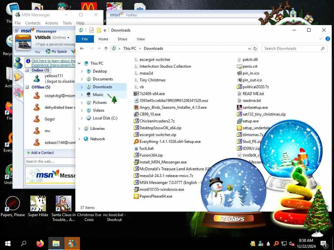Open MSN Messenger Tools menu
The height and width of the screenshot is (250, 334).
[x=67, y=23]
